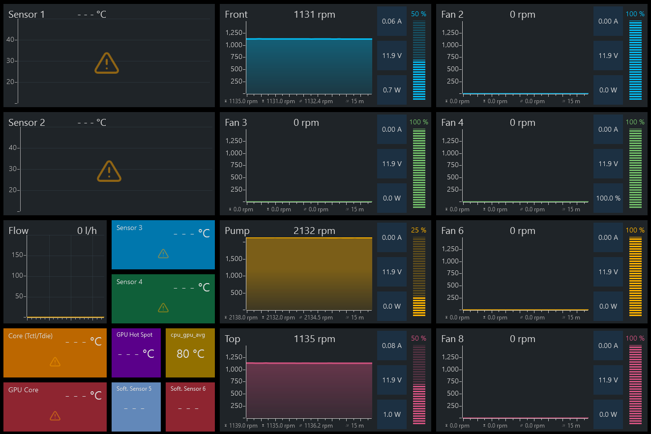Select the Soft. Sensor 6 tile

coord(190,407)
